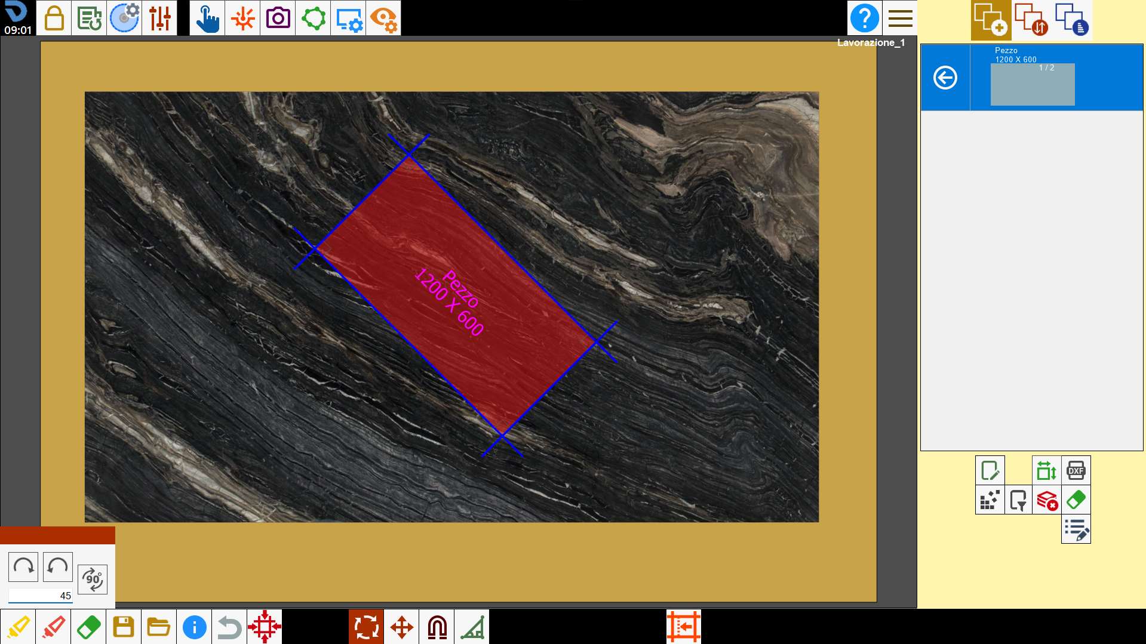Click the red center arrows icon
Viewport: 1146px width, 644px height.
coord(265,627)
